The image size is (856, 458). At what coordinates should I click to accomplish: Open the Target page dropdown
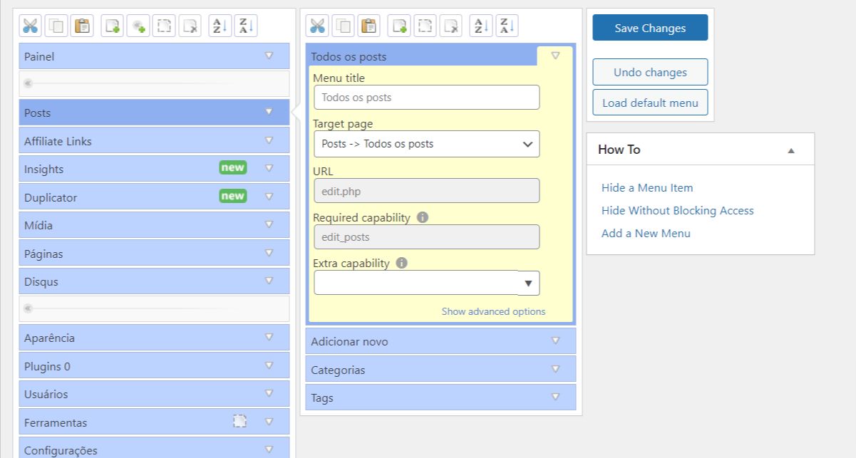(426, 143)
